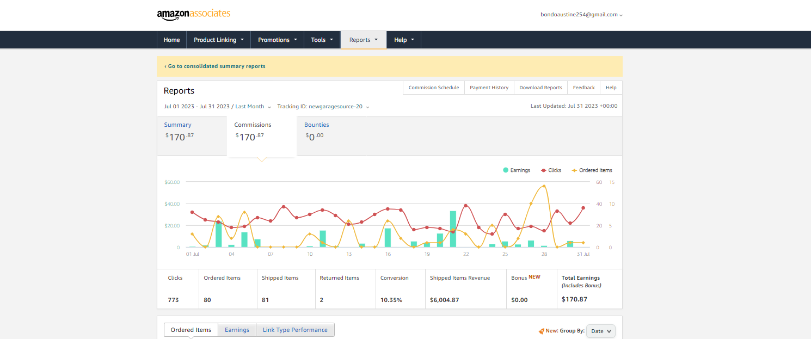Click the Returned Items column header

coord(339,278)
